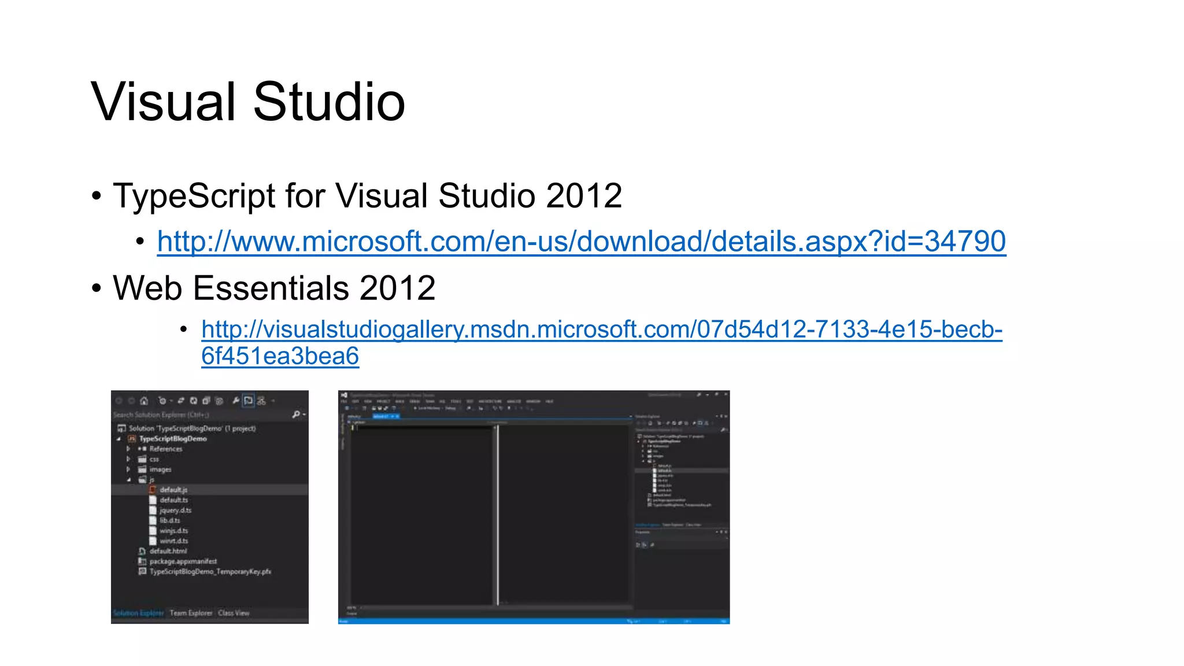Open the TypeScript for Visual Studio 2012 download link

click(x=582, y=242)
